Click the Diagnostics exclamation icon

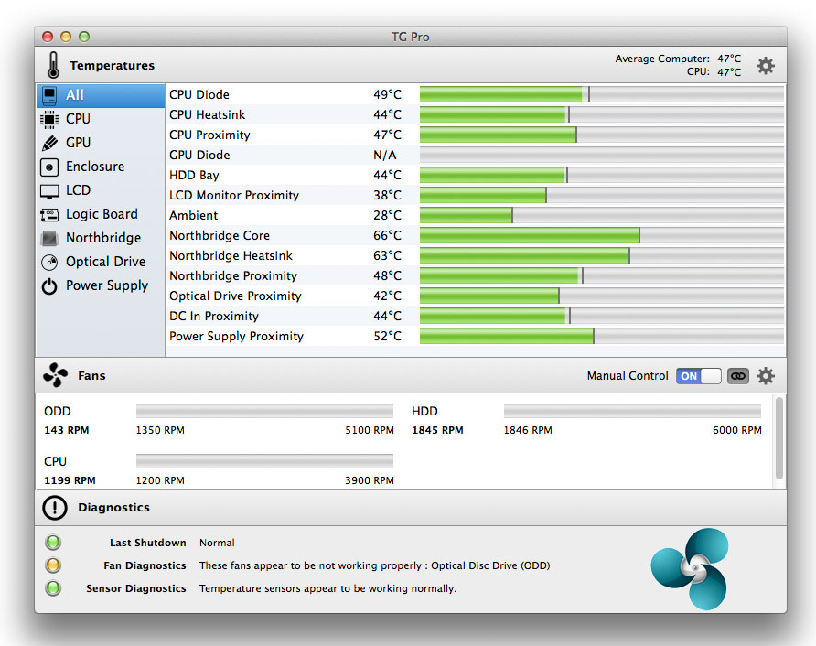tap(55, 508)
